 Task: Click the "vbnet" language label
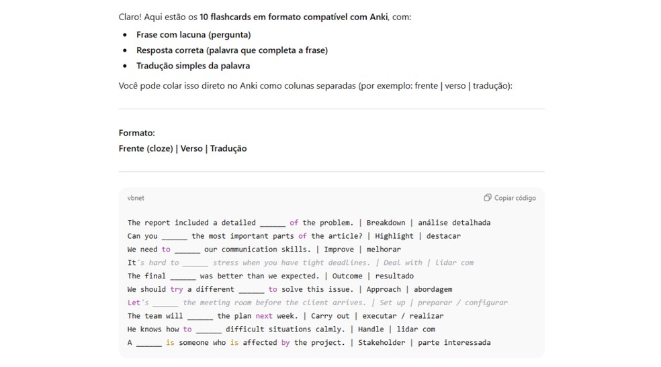point(136,198)
